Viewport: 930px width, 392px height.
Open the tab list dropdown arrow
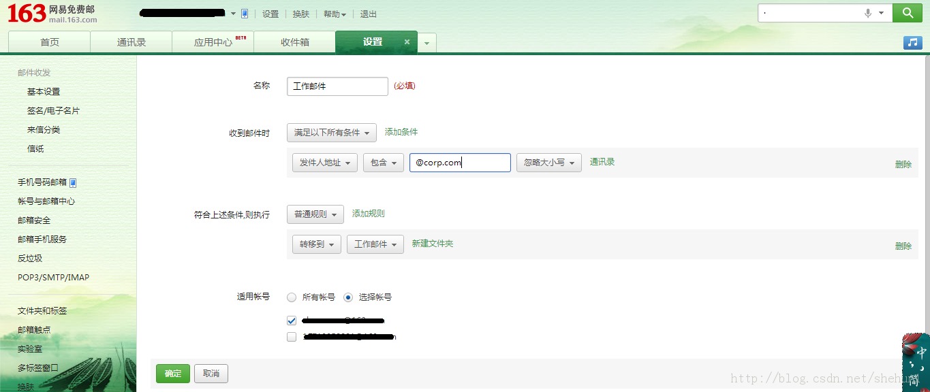pos(427,43)
